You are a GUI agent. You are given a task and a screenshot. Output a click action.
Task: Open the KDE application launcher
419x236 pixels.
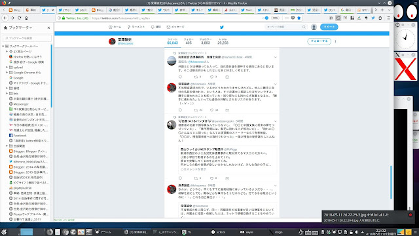(4, 232)
